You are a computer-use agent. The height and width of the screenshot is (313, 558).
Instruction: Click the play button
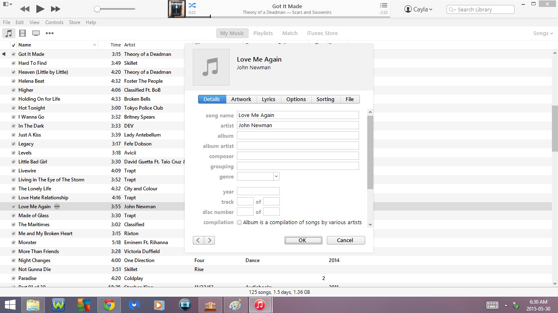point(40,9)
